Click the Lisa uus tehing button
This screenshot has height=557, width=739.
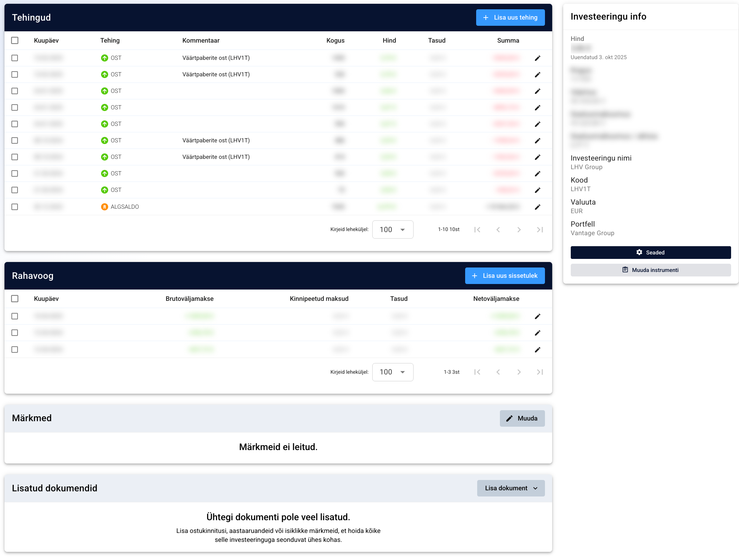point(510,18)
